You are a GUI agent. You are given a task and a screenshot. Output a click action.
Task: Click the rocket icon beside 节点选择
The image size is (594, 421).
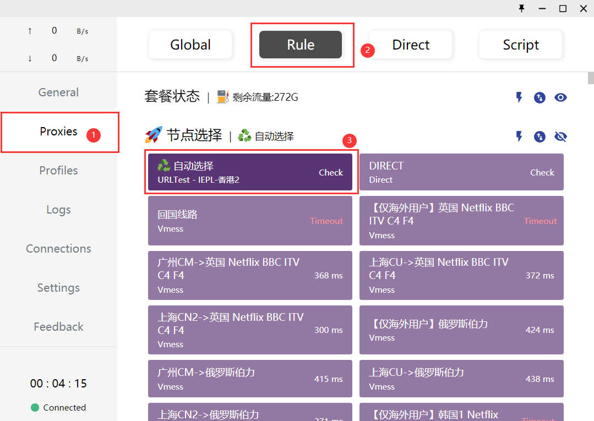coord(154,135)
